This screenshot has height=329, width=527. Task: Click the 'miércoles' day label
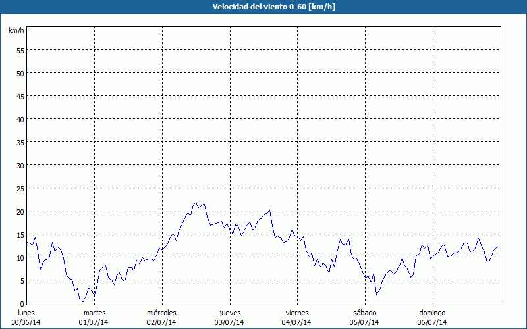(161, 313)
